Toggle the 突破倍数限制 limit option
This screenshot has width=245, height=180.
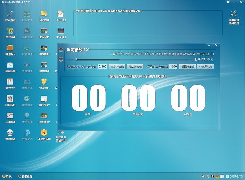(x=203, y=60)
